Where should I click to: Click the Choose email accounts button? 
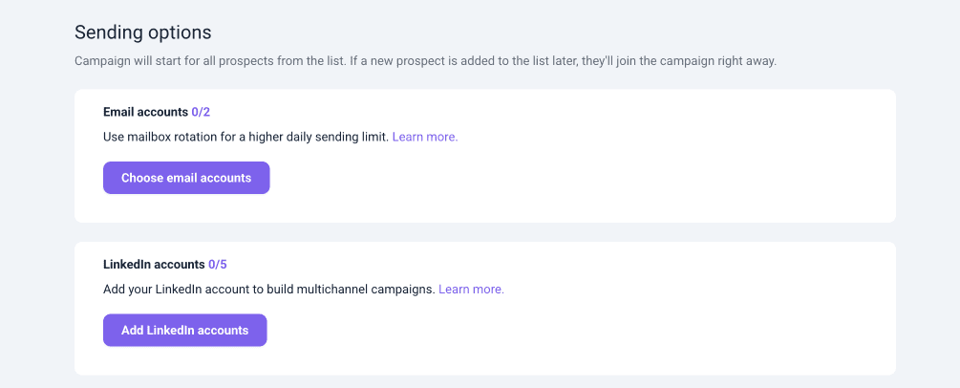(x=186, y=178)
